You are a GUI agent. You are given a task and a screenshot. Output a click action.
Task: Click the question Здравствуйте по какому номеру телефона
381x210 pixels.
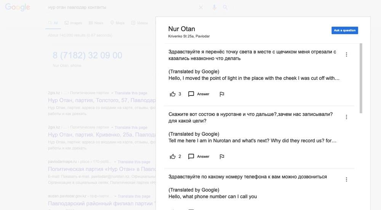click(x=248, y=177)
